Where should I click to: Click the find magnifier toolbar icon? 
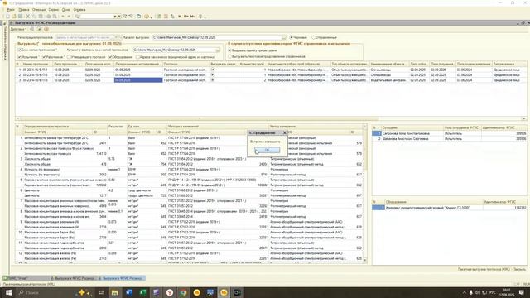pos(77,17)
